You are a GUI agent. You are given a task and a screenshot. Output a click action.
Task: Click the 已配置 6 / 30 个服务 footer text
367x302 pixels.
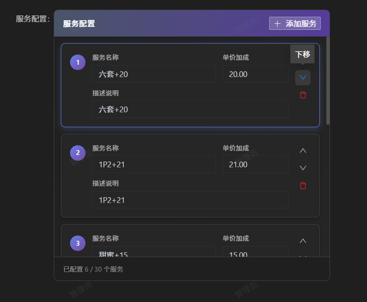coord(93,269)
